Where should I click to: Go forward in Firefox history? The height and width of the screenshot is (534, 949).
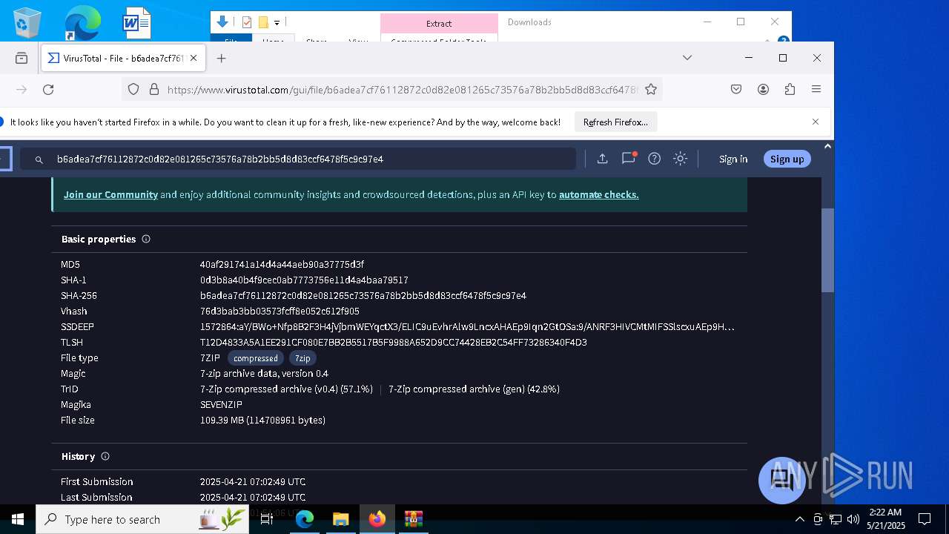(22, 90)
